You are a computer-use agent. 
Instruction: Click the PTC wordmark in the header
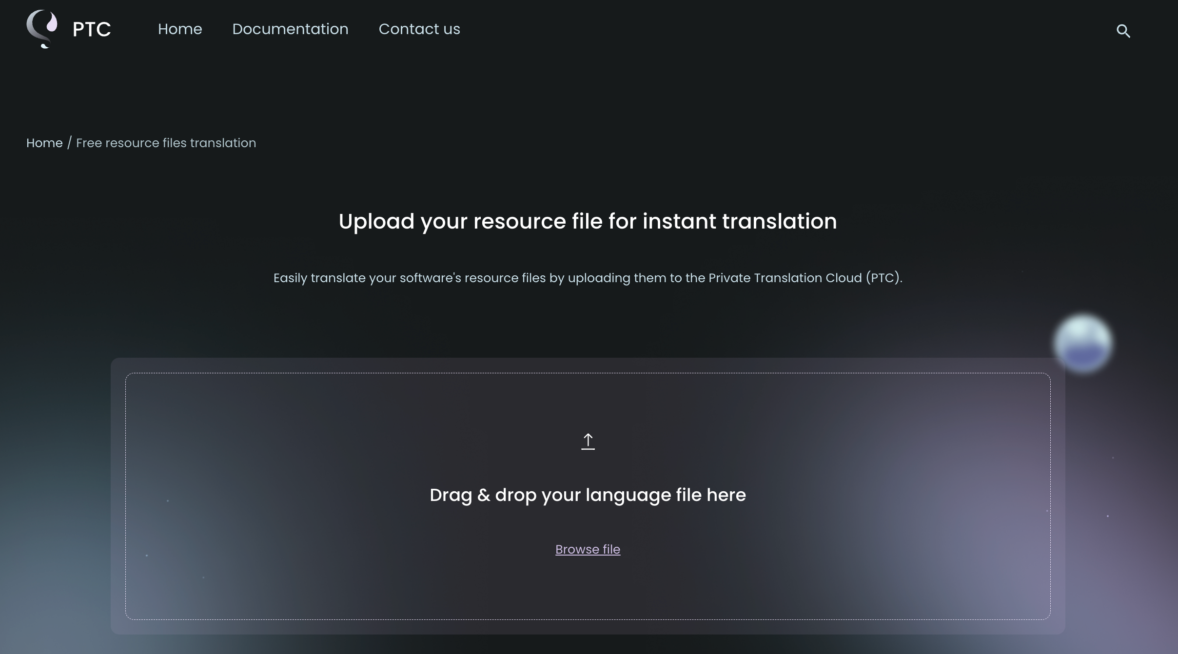[91, 28]
